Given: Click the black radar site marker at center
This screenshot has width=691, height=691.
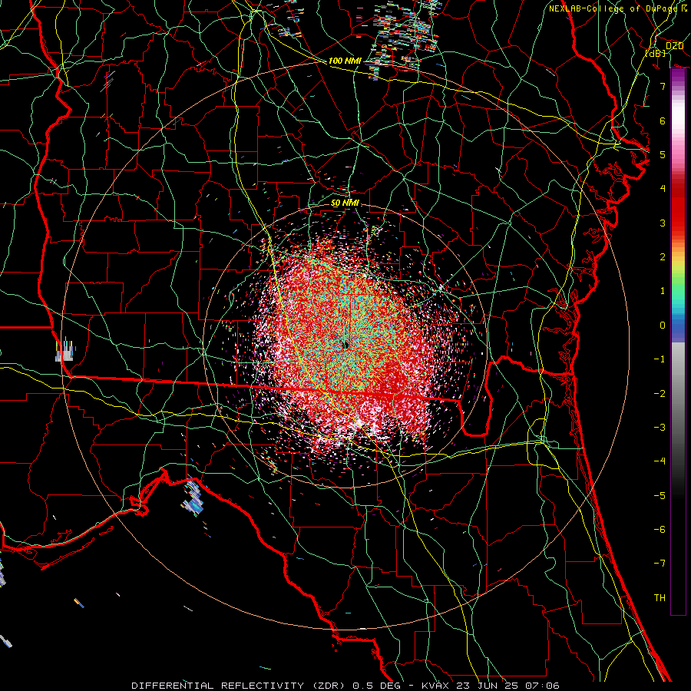Looking at the screenshot, I should [346, 346].
